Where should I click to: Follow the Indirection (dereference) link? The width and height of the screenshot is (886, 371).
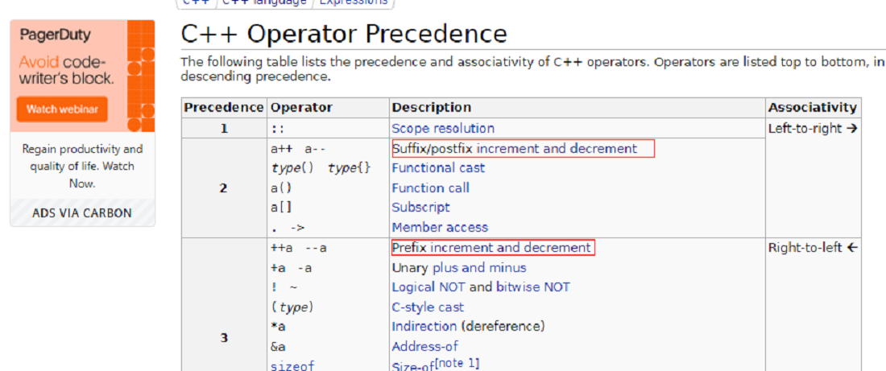(x=424, y=327)
